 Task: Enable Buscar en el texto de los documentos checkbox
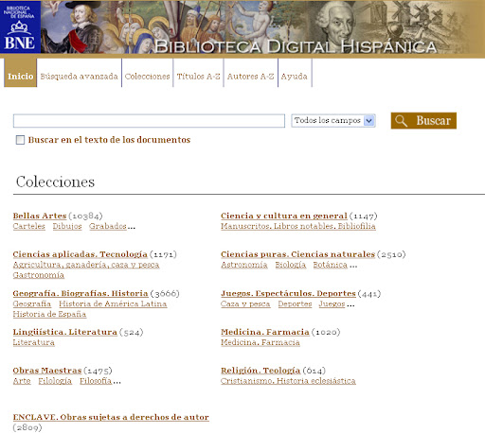point(20,140)
